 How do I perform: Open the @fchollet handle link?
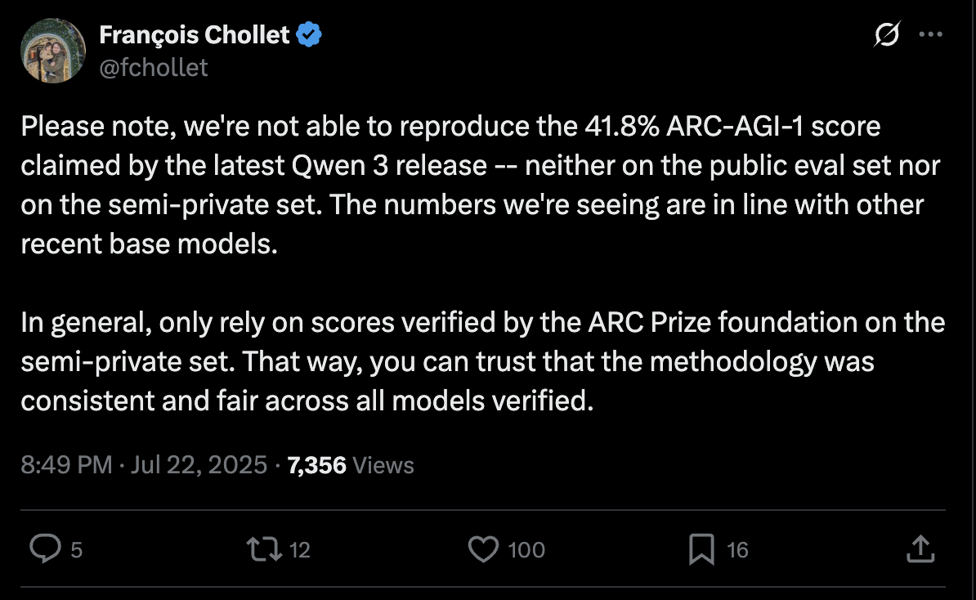(x=154, y=66)
